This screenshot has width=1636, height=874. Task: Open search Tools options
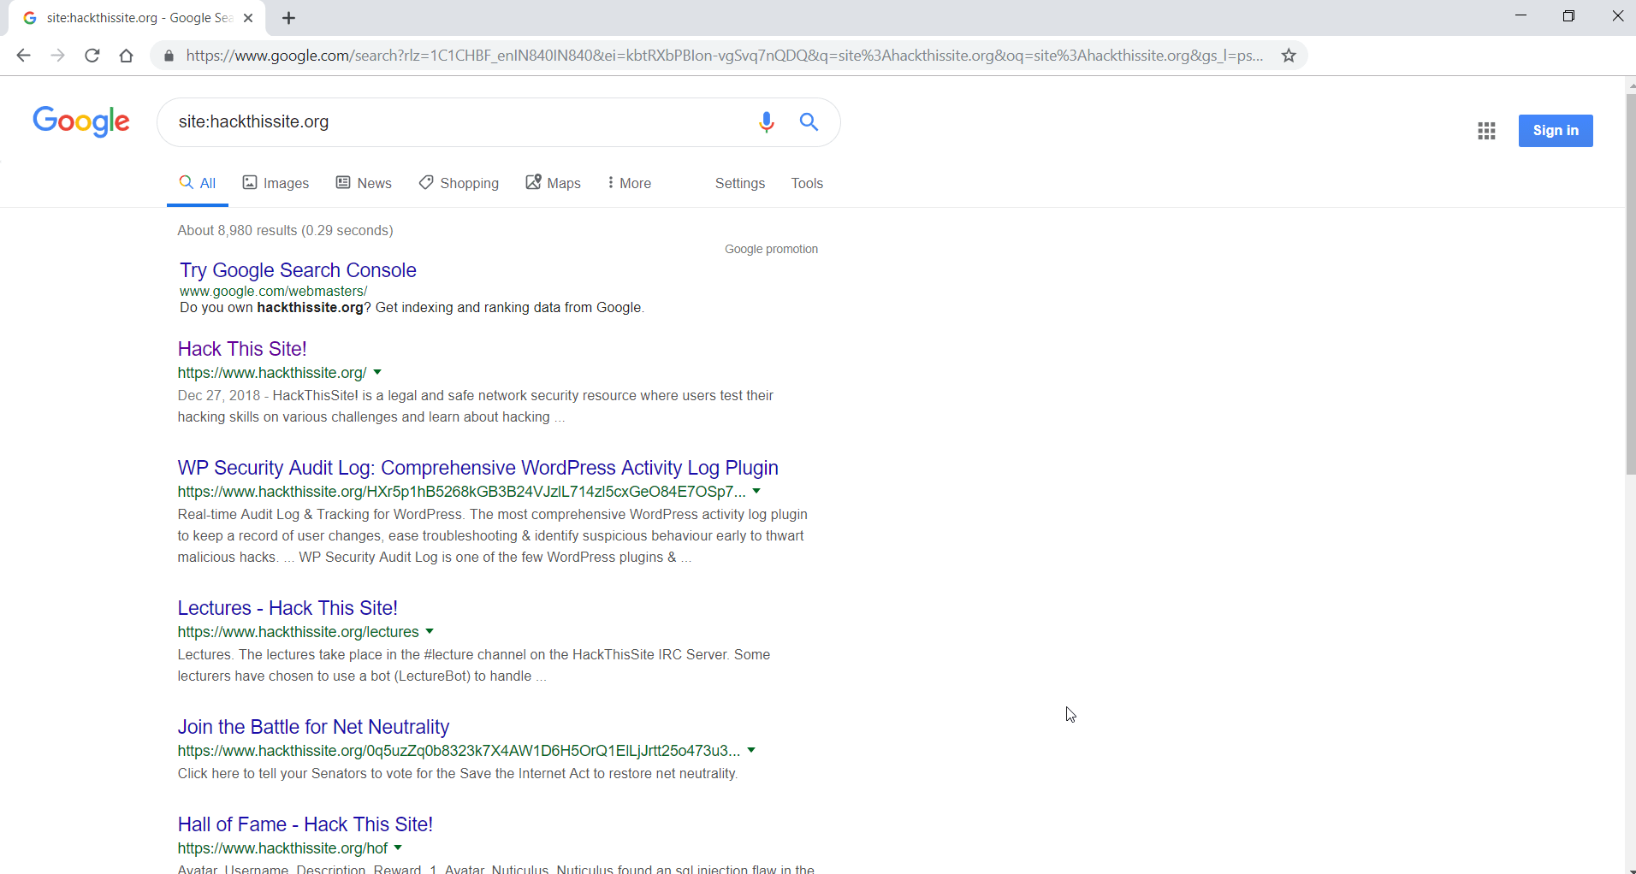(x=807, y=183)
